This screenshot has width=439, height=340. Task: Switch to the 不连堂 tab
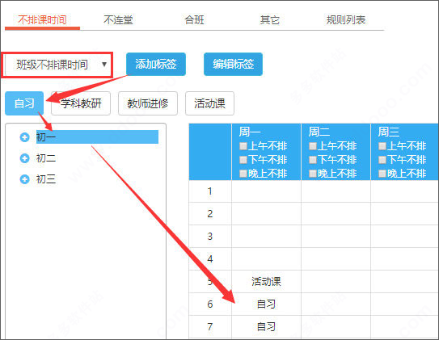point(118,20)
